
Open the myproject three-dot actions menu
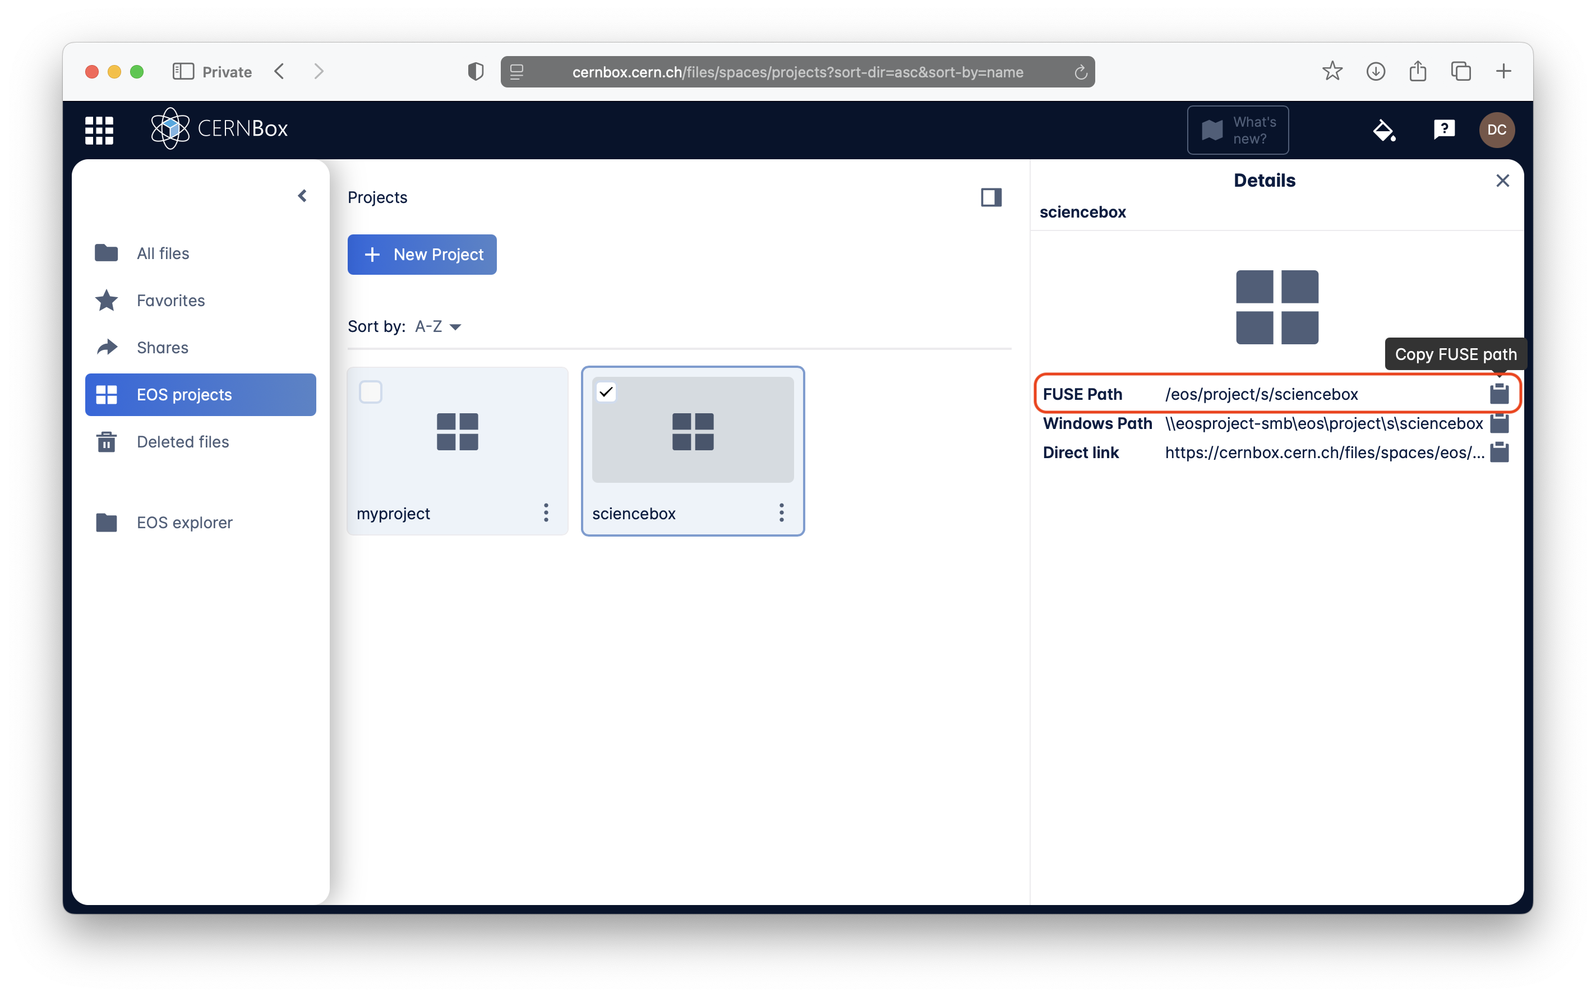click(x=546, y=513)
